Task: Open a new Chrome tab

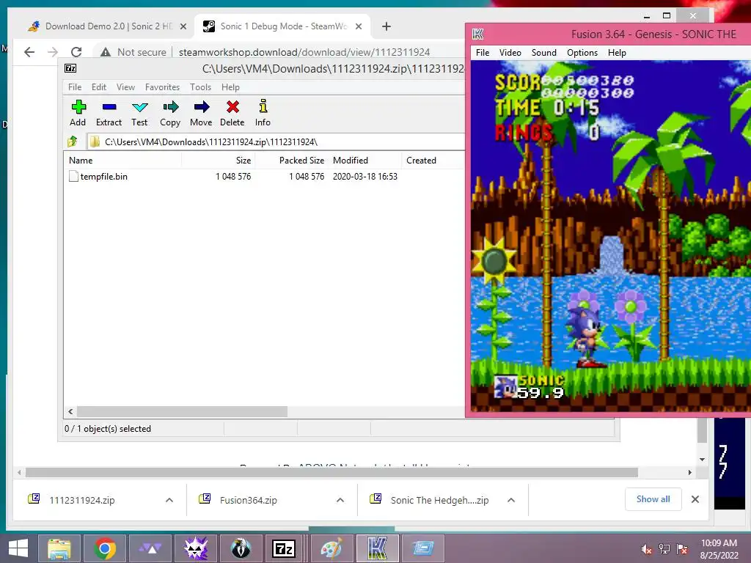Action: [x=387, y=26]
